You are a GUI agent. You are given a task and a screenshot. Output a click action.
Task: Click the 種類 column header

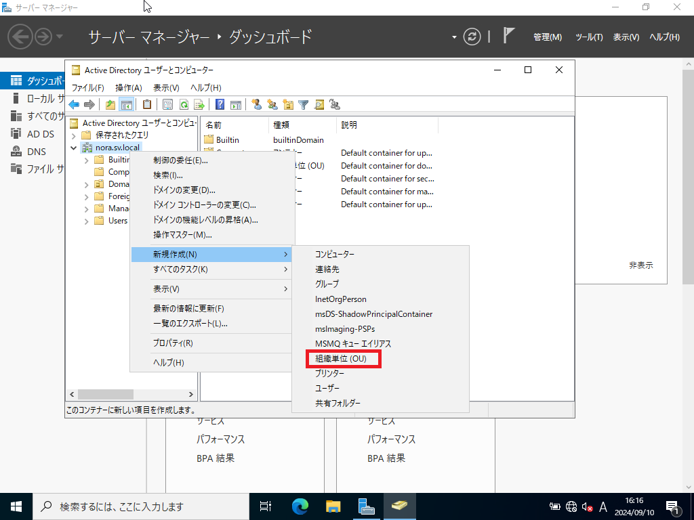point(302,125)
